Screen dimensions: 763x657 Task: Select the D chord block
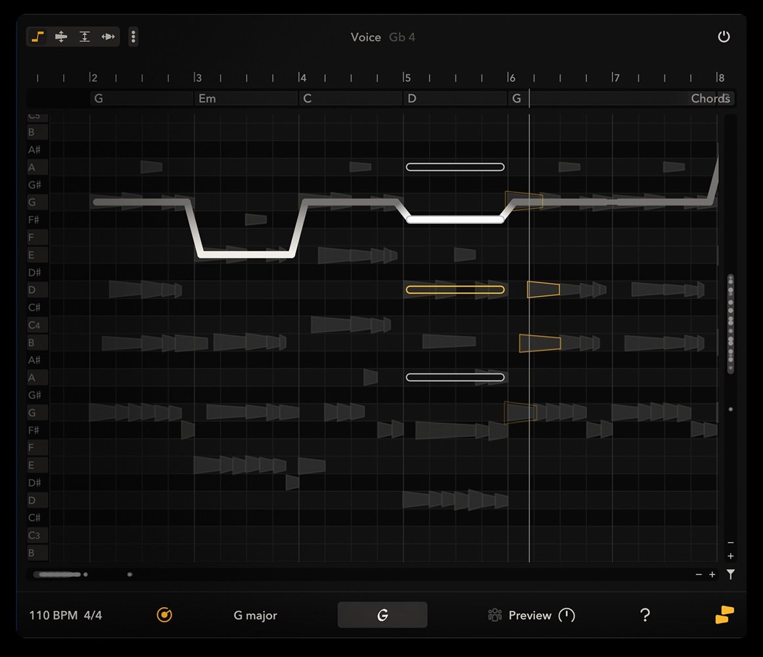(454, 99)
